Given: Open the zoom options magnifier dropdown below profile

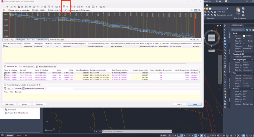Looking at the screenshot, I should (13, 40).
